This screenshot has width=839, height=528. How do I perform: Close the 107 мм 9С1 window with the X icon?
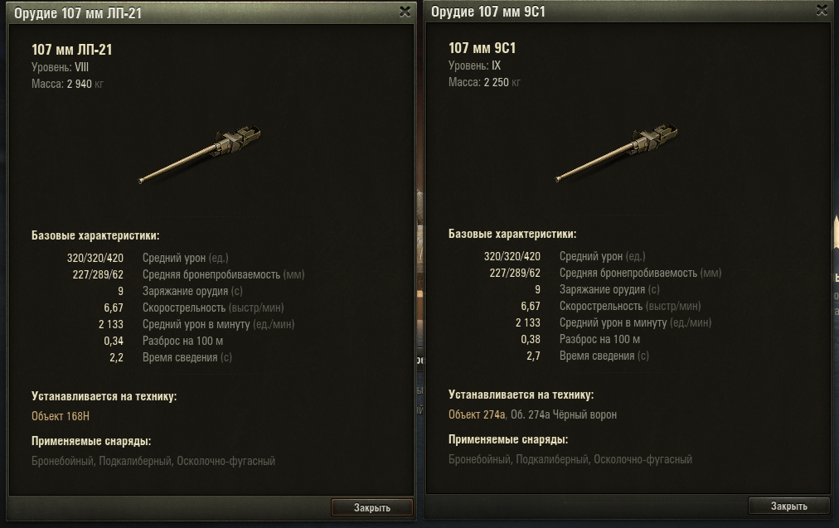tap(822, 10)
